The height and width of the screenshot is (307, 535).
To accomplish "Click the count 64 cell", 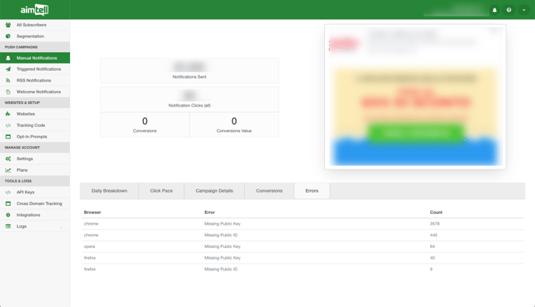I will click(432, 246).
